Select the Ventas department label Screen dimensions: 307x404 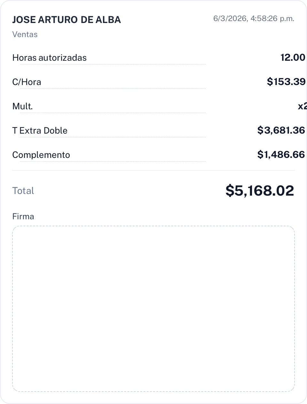pos(25,35)
